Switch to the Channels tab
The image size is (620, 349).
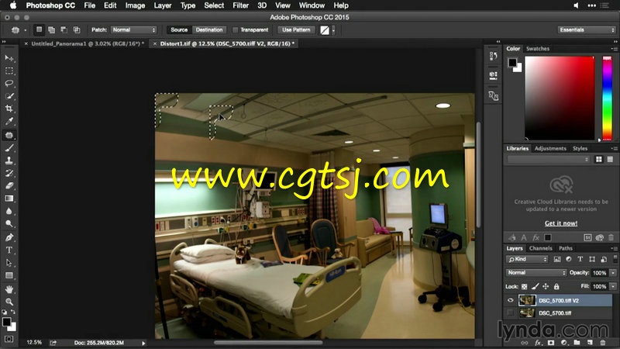[x=540, y=248]
